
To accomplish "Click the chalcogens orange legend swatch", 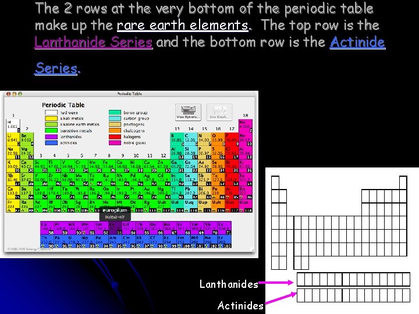I will click(115, 131).
